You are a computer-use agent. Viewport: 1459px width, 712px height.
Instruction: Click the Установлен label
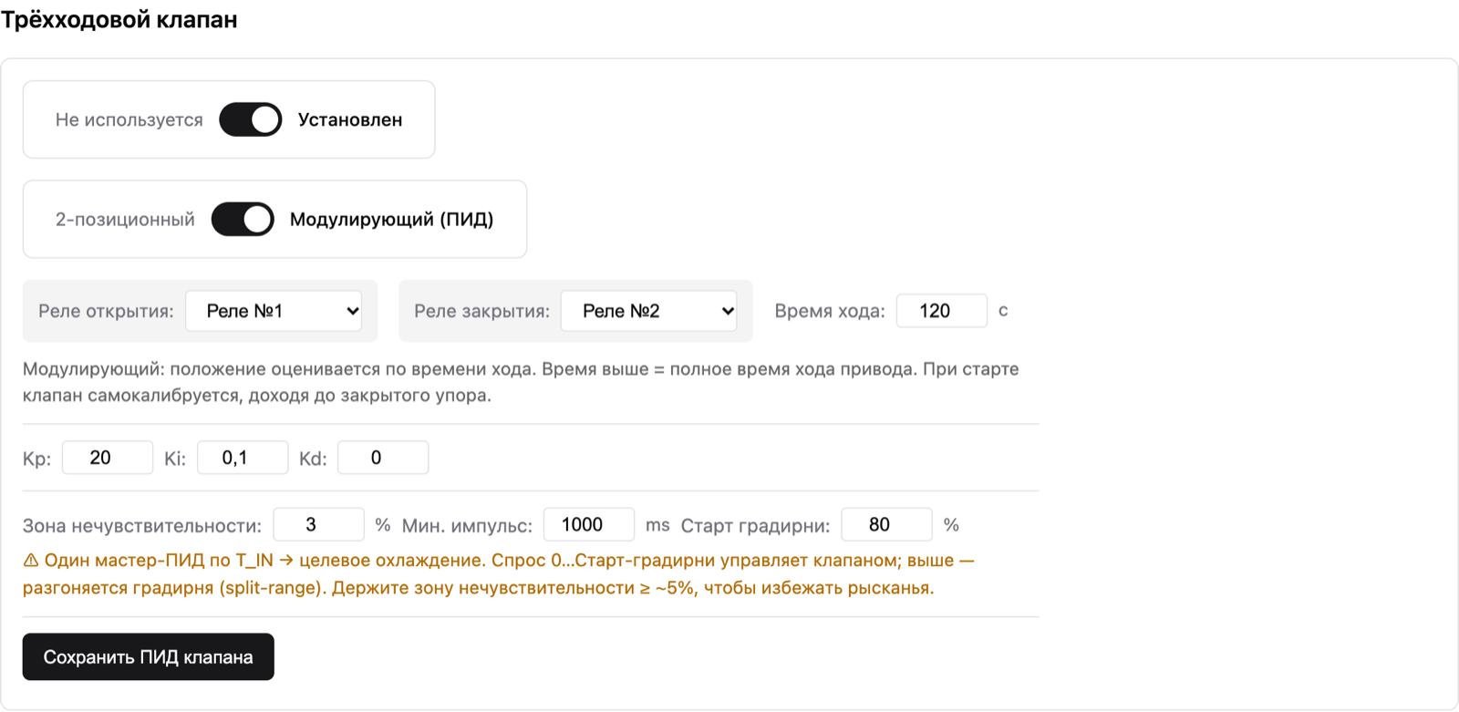(x=350, y=120)
